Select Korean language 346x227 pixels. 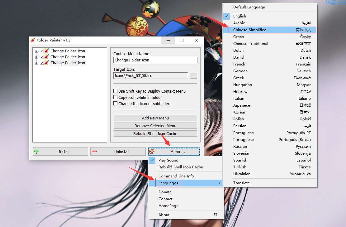click(270, 112)
